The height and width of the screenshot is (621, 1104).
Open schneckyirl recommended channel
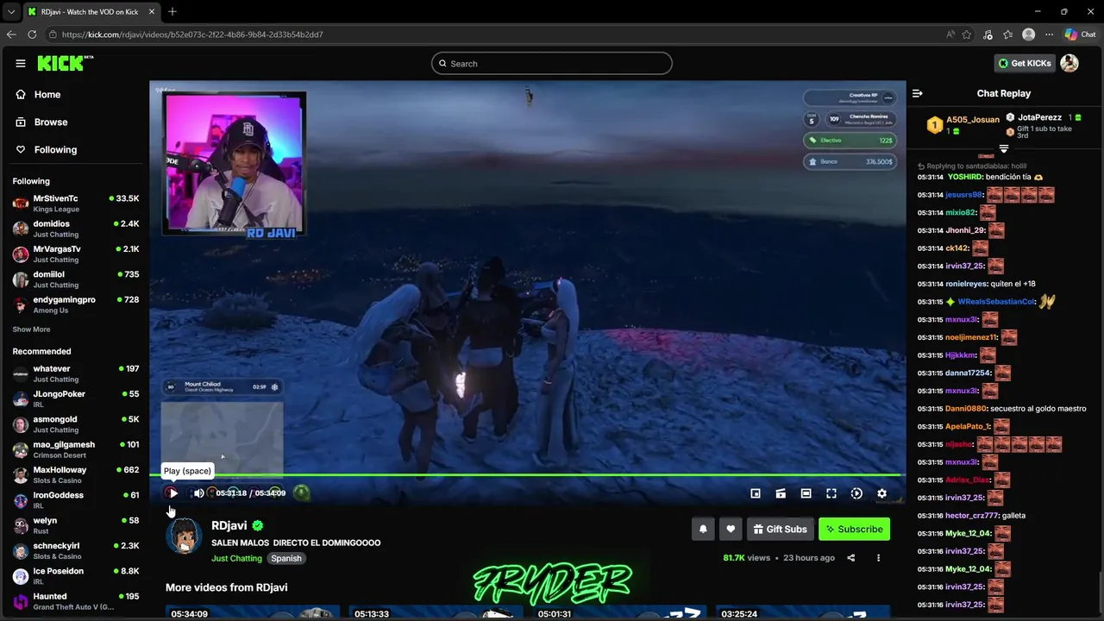(76, 550)
